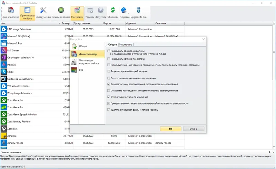
Task: Click the Отмена button
Action: (194, 129)
